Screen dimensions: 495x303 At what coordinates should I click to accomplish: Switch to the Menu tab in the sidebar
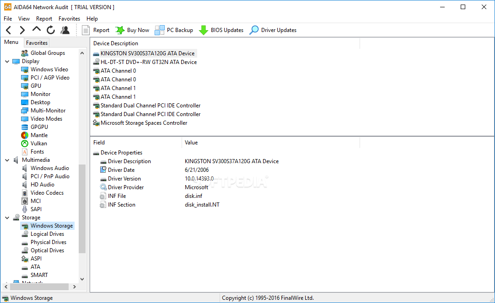(x=11, y=42)
